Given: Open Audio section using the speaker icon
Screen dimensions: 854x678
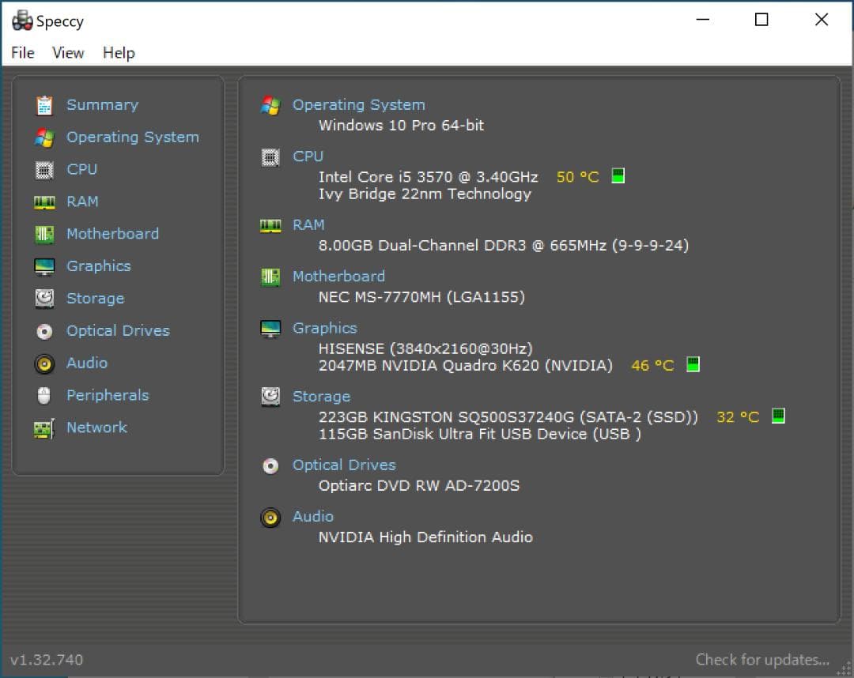Looking at the screenshot, I should click(46, 363).
